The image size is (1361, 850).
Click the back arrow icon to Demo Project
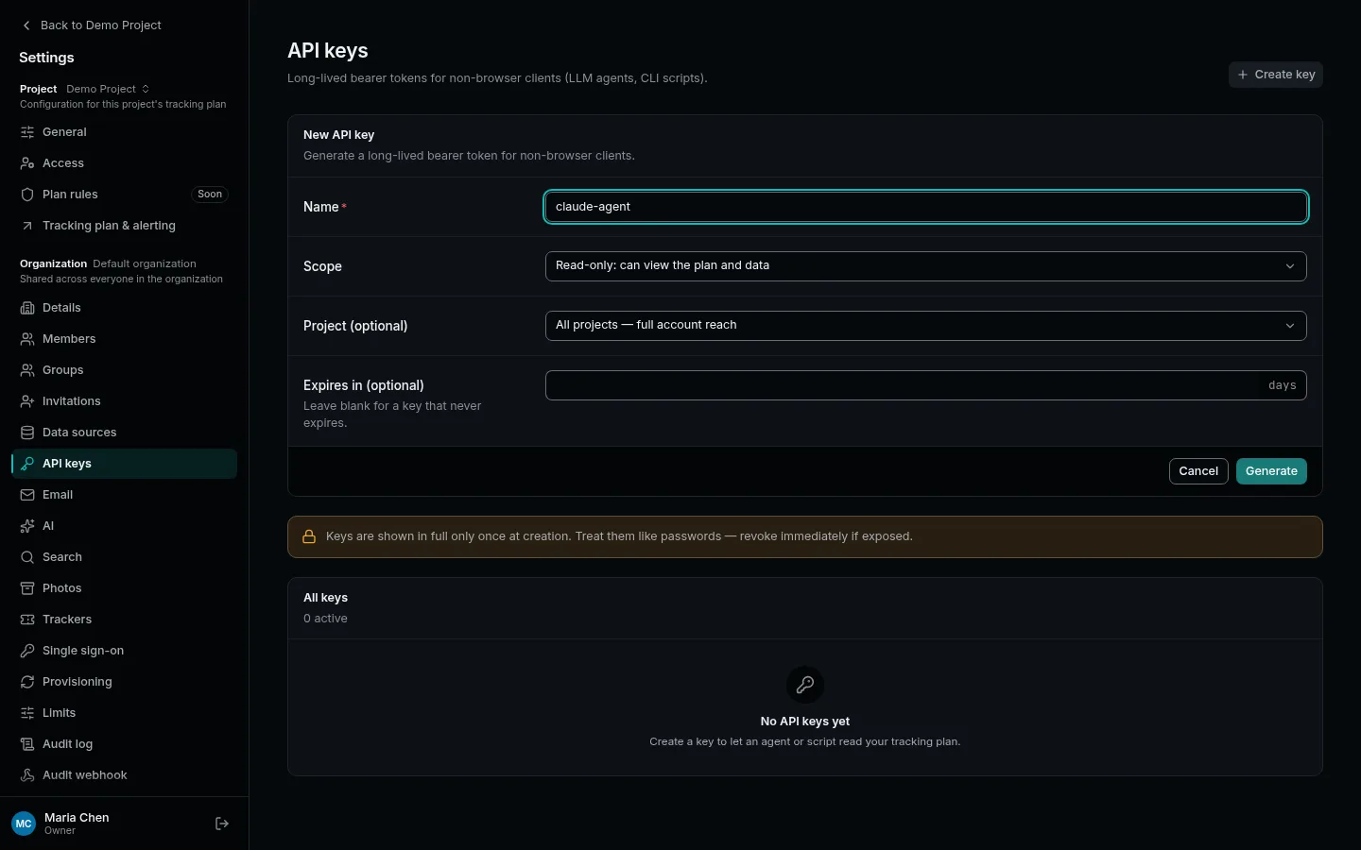click(x=26, y=25)
